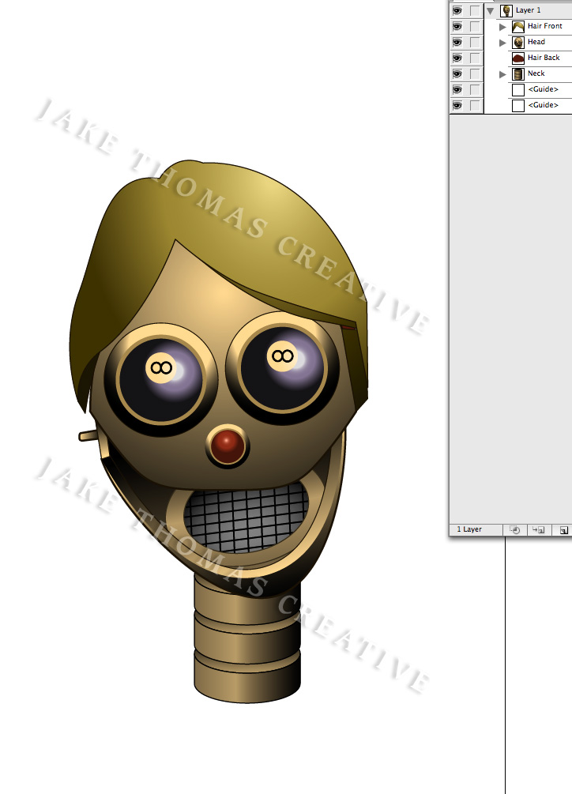The image size is (572, 794).
Task: Hide the lower <Guide> item via eye
Action: [457, 105]
